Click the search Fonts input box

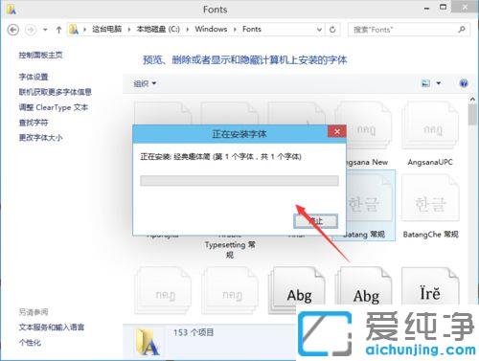(402, 30)
